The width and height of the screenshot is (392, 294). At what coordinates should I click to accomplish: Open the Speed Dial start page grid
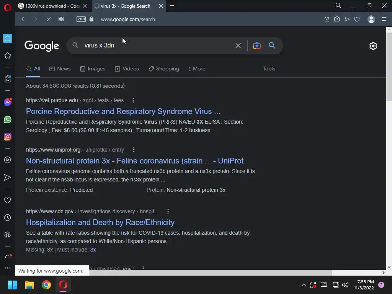coord(61,19)
